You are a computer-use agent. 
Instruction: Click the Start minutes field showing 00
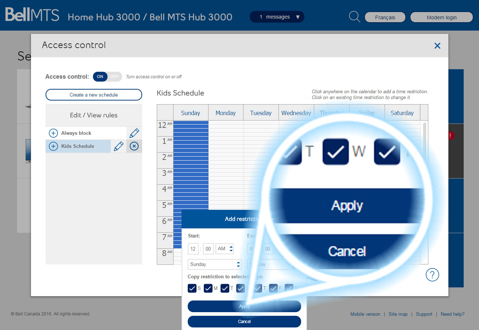209,249
